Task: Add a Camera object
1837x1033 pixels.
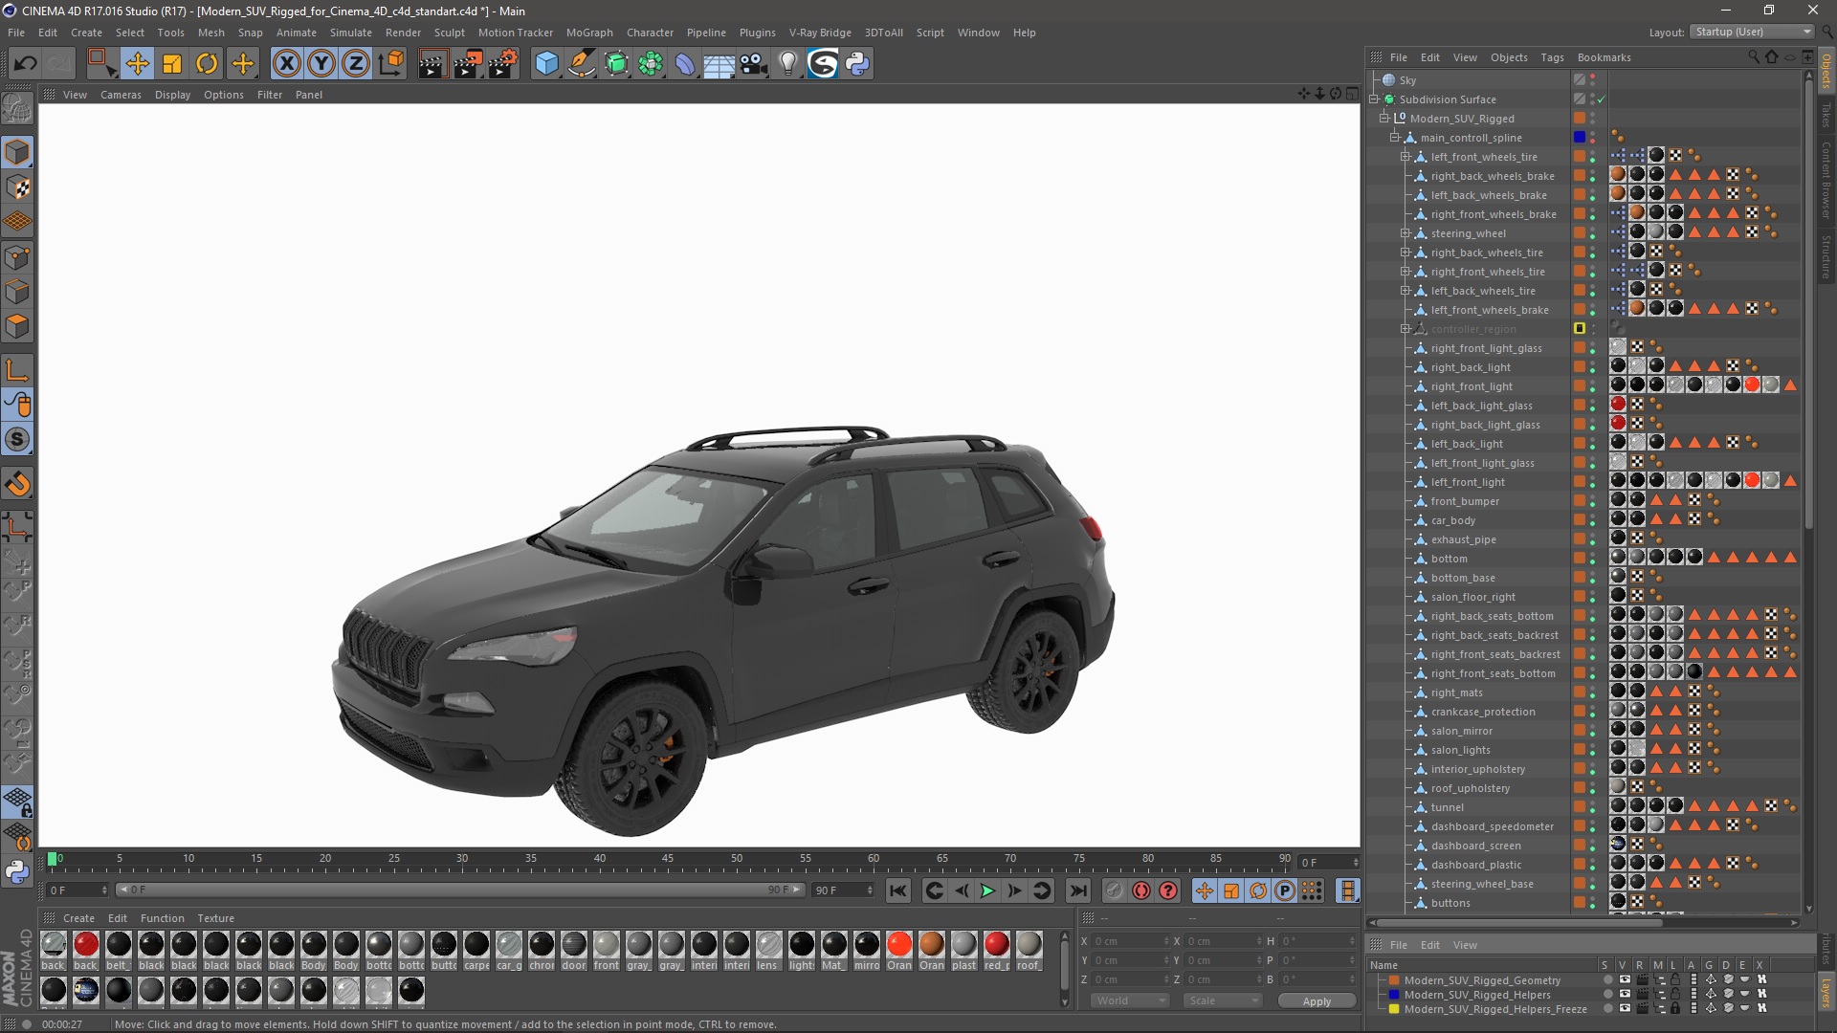Action: pyautogui.click(x=754, y=64)
